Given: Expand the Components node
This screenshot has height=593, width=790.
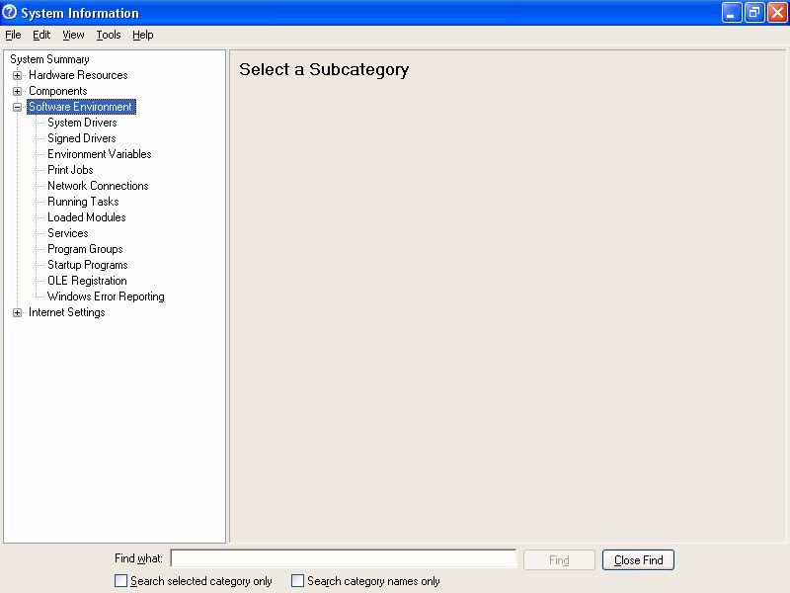Looking at the screenshot, I should tap(17, 91).
